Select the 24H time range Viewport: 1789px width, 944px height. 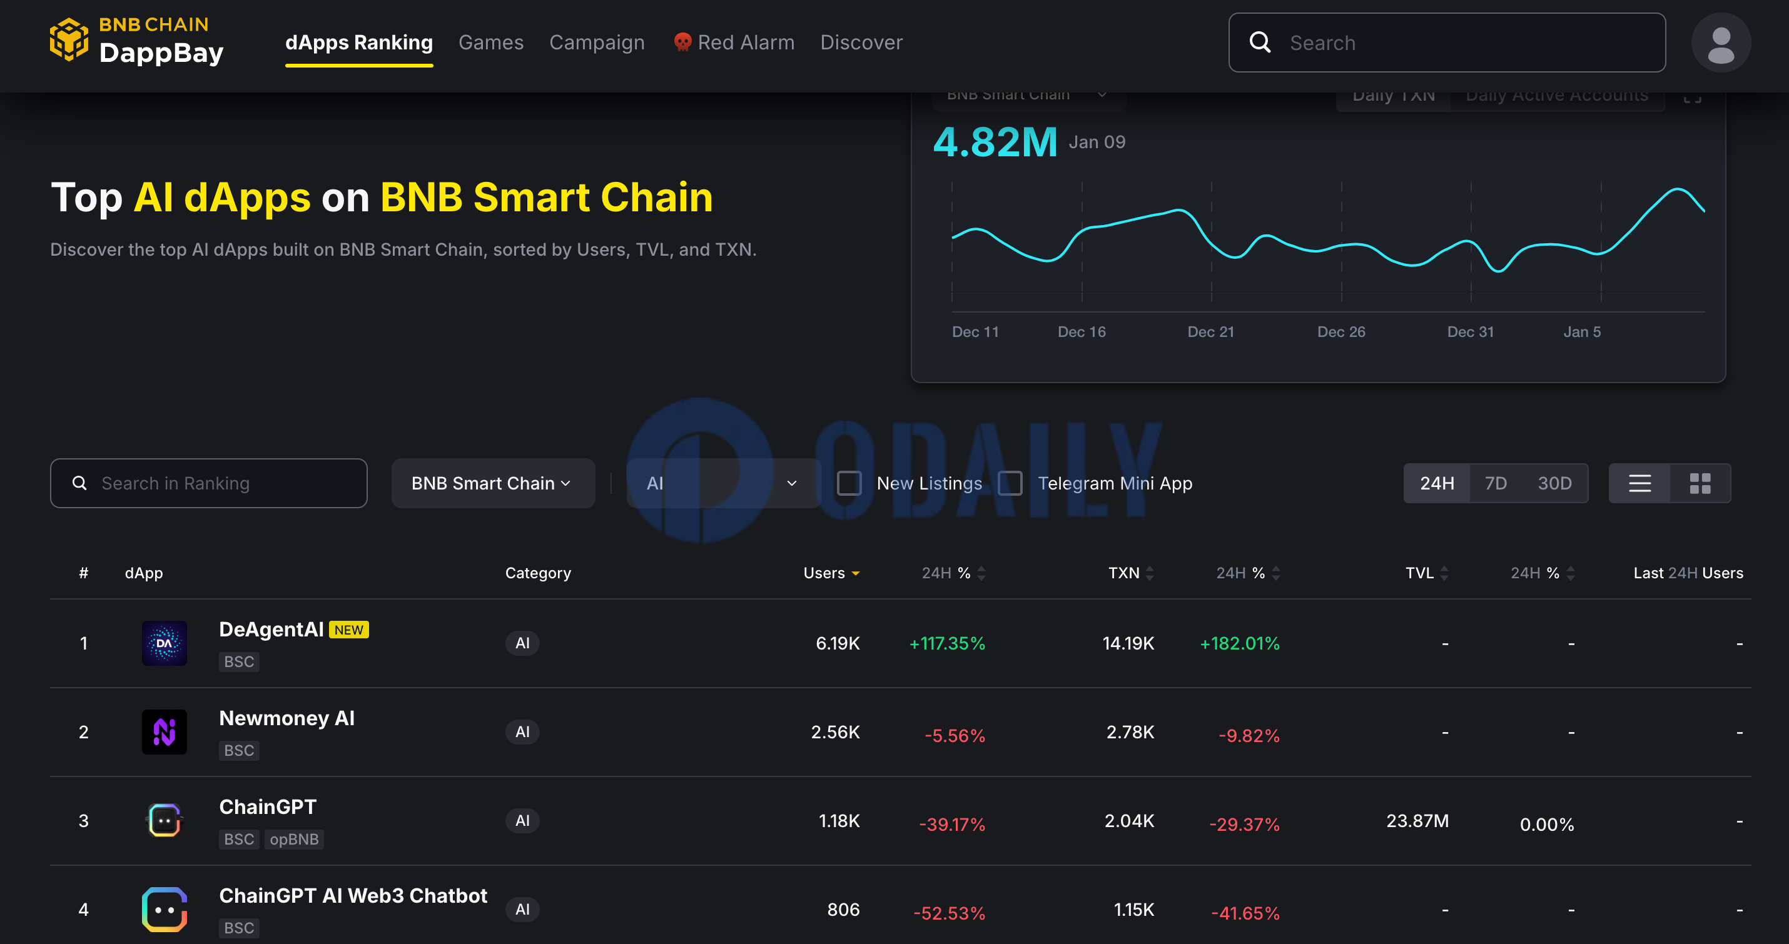coord(1437,483)
